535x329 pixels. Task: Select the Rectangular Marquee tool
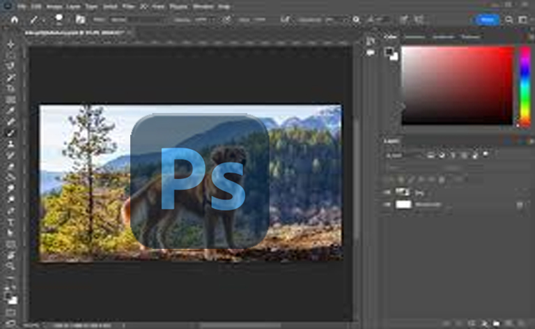[x=11, y=55]
